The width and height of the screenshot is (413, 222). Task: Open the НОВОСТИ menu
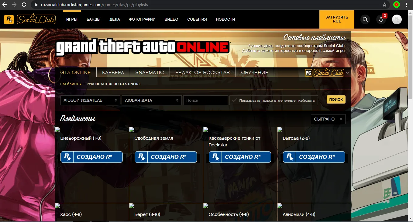(225, 19)
